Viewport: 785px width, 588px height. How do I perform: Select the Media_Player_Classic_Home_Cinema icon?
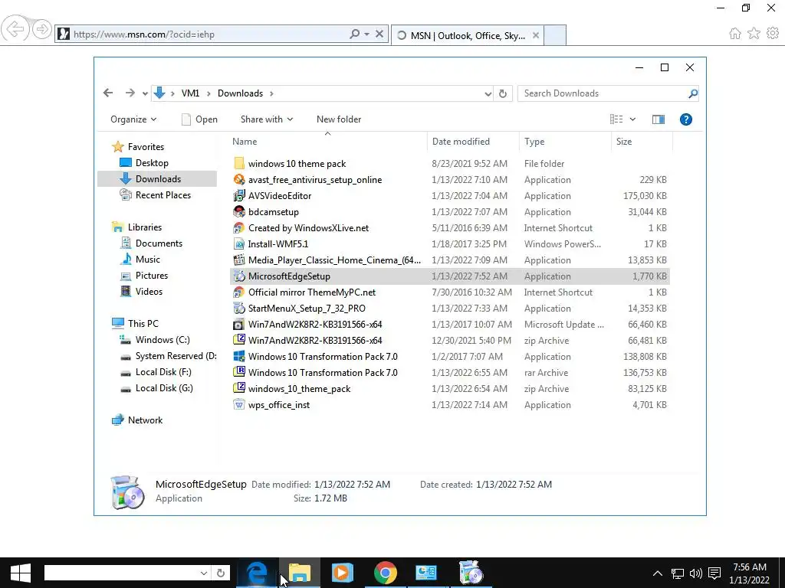pos(239,260)
